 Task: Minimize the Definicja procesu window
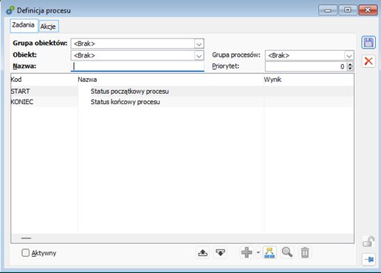328,10
